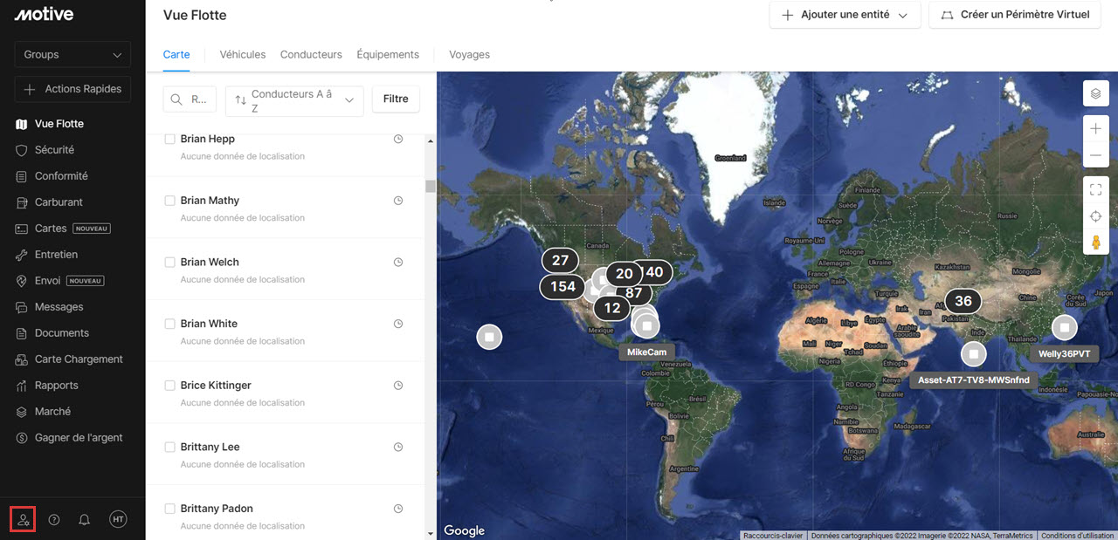This screenshot has height=540, width=1118.
Task: Click the recenter location crosshair icon
Action: tap(1095, 216)
